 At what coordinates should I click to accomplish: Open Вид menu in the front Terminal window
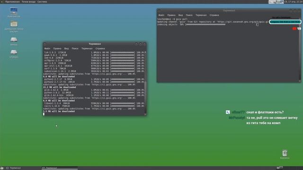[x=66, y=49]
